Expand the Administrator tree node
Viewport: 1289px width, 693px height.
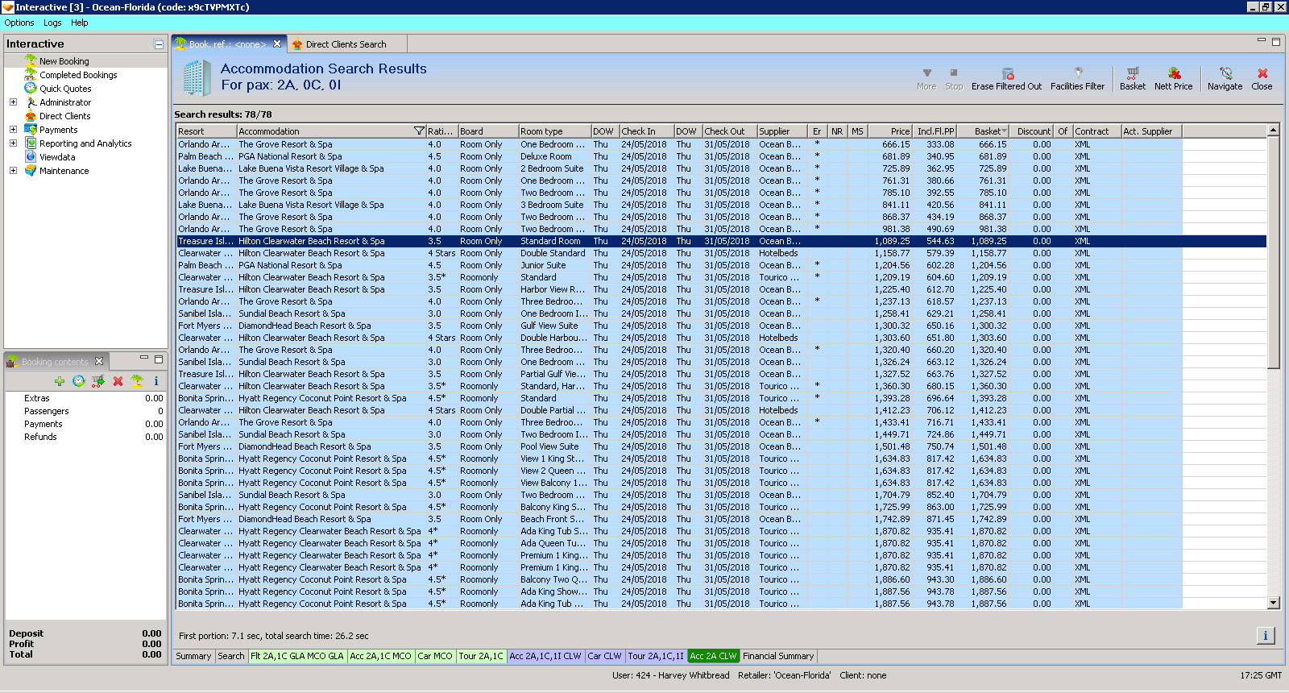[13, 102]
